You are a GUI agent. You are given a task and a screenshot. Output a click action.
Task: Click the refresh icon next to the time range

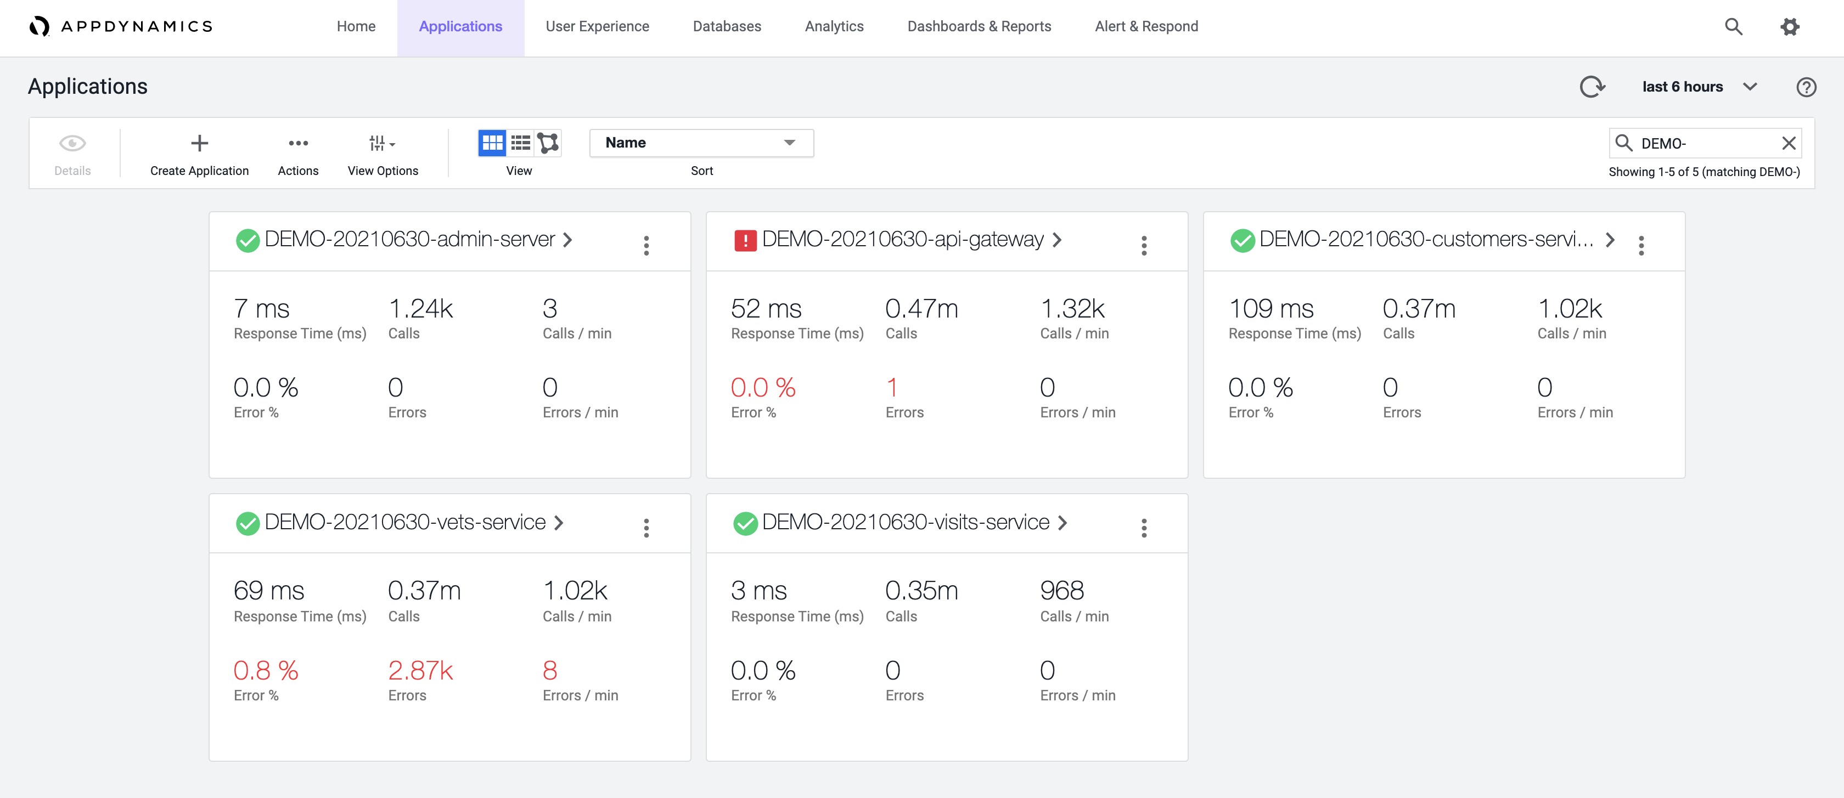point(1592,87)
